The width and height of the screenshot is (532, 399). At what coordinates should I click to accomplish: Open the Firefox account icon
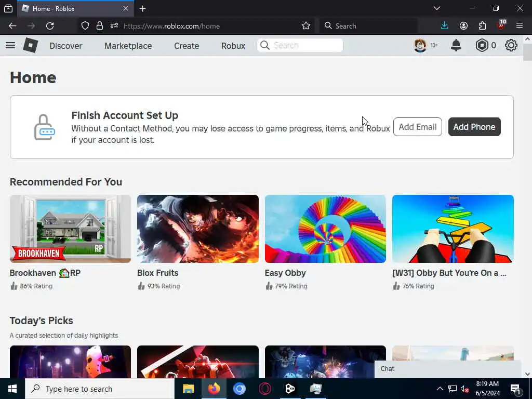463,26
